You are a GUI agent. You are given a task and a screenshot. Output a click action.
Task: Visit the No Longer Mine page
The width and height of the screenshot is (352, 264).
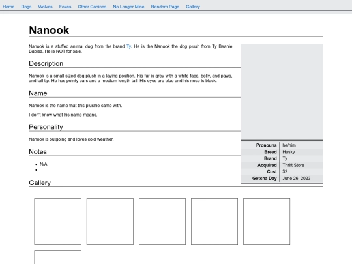pyautogui.click(x=128, y=7)
